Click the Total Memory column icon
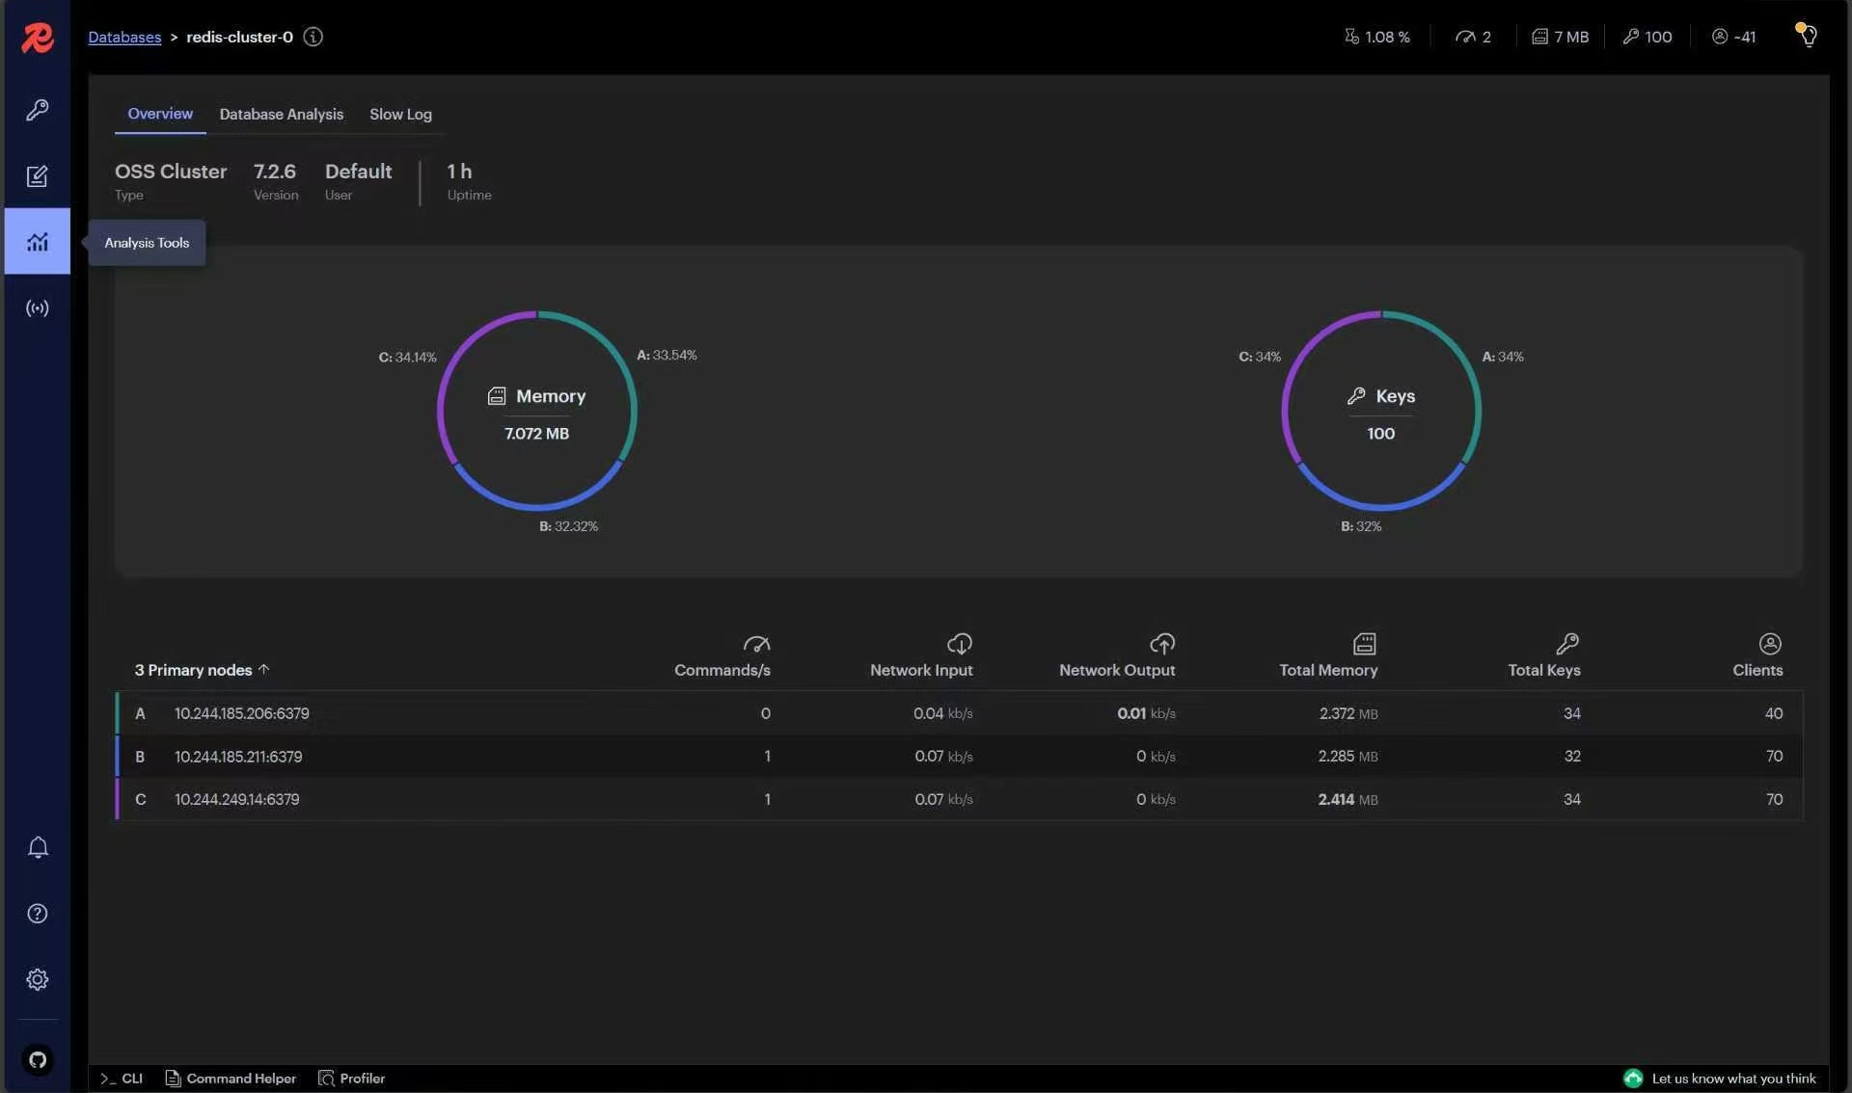The height and width of the screenshot is (1093, 1852). coord(1365,643)
